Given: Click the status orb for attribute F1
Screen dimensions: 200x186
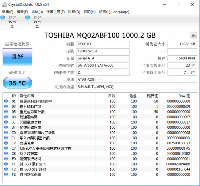Looking at the screenshot, I should (x=6, y=164).
